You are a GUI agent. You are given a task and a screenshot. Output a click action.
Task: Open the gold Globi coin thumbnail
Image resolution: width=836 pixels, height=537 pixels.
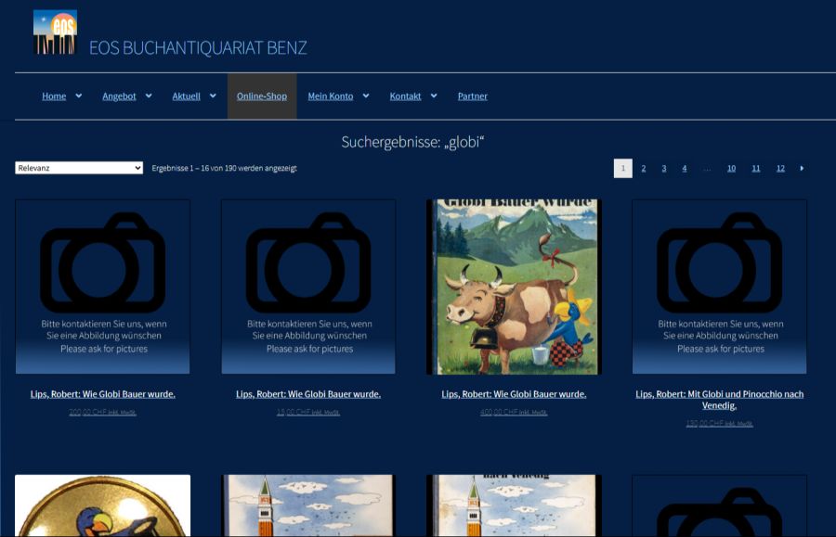[x=102, y=505]
